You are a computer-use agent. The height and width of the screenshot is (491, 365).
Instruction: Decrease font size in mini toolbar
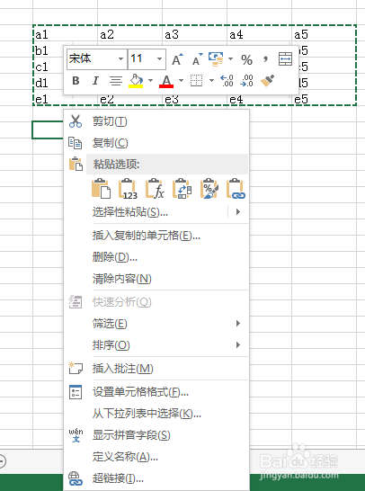tap(197, 58)
